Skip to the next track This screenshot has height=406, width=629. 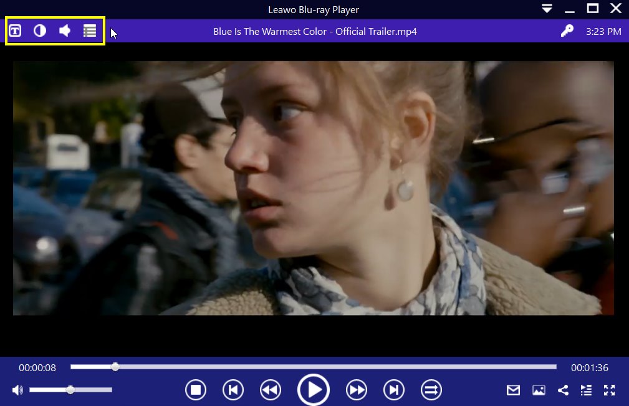coord(394,390)
